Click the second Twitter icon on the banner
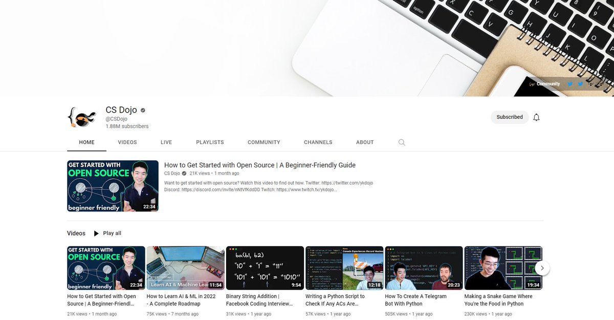 580,83
